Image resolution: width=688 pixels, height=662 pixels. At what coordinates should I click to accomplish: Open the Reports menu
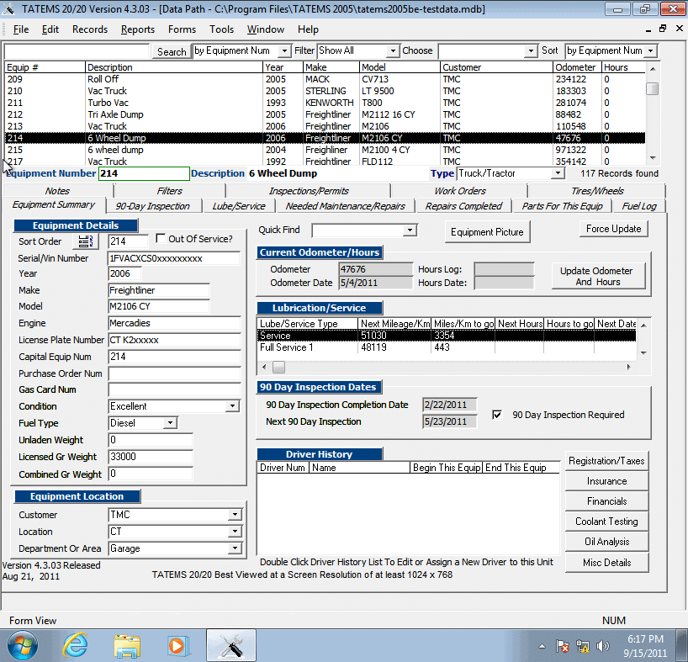click(x=137, y=29)
